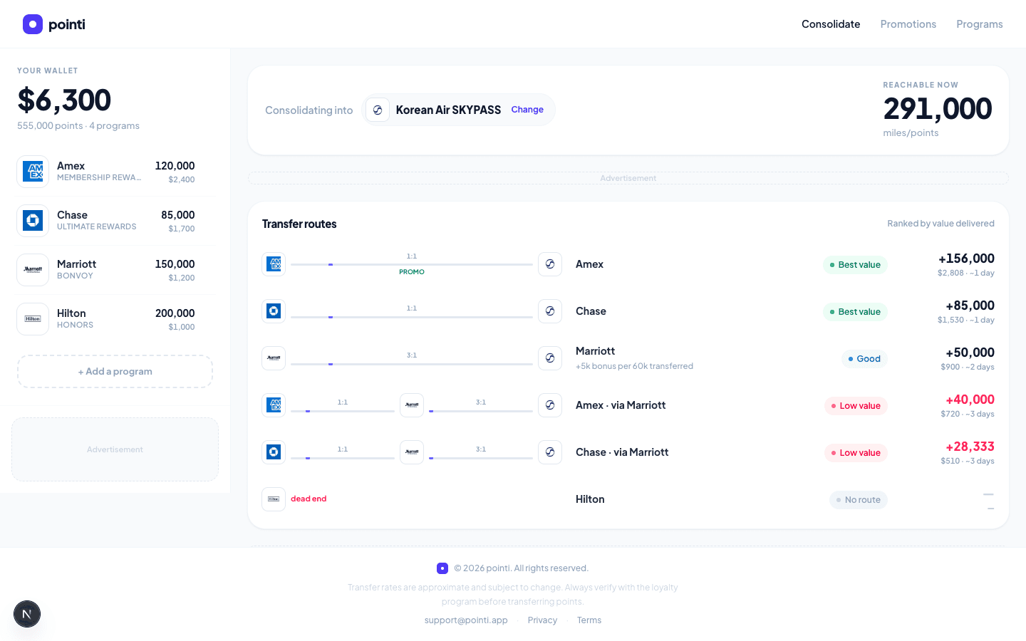Click middle Marriott icon in Chase via Marriott route
Image resolution: width=1026 pixels, height=641 pixels.
click(412, 452)
